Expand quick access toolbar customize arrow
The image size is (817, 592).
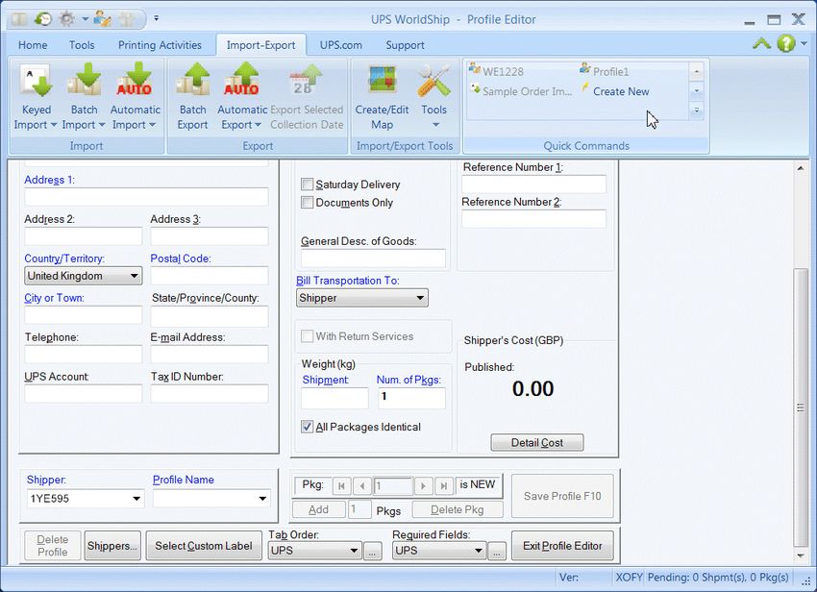(x=157, y=18)
